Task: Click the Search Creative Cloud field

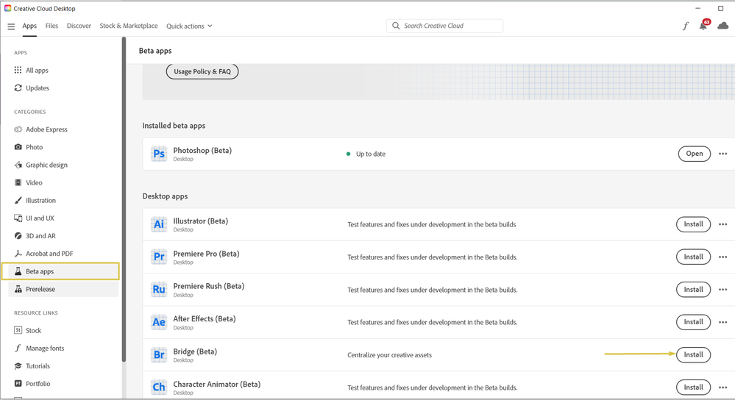Action: coord(445,26)
